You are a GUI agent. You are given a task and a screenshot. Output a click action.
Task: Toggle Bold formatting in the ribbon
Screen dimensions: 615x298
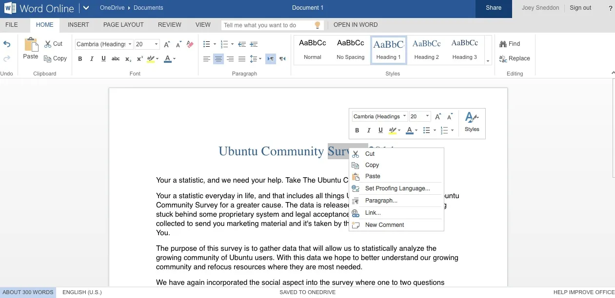click(79, 59)
